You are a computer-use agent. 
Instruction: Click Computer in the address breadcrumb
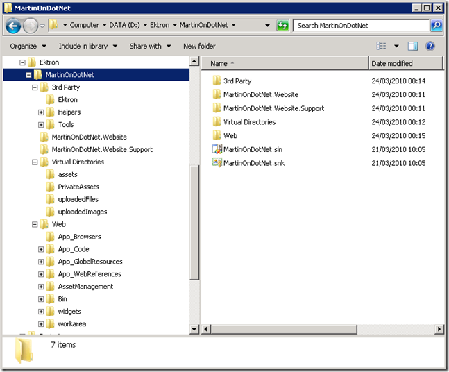pyautogui.click(x=84, y=25)
